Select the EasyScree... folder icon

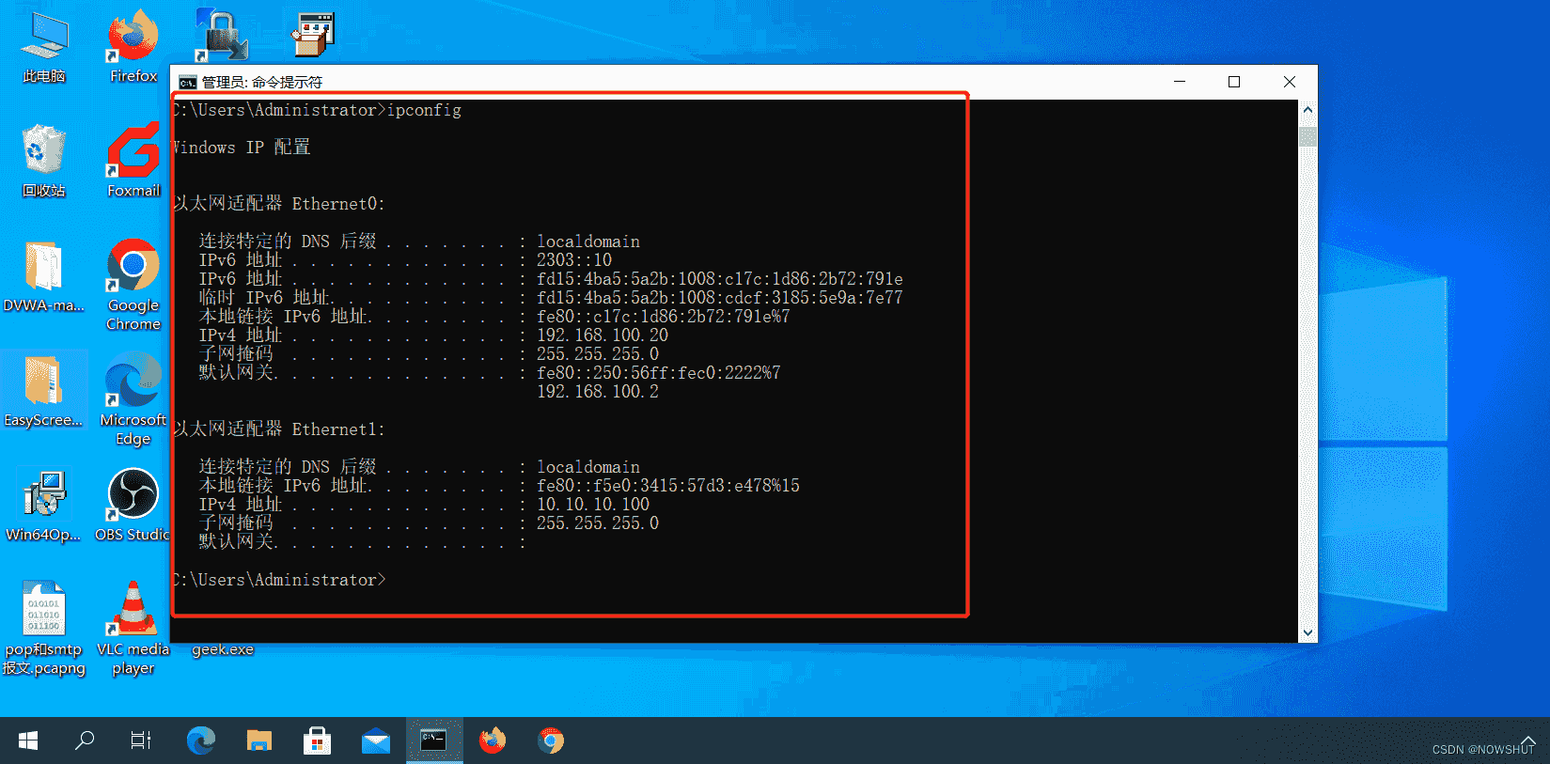pyautogui.click(x=43, y=392)
